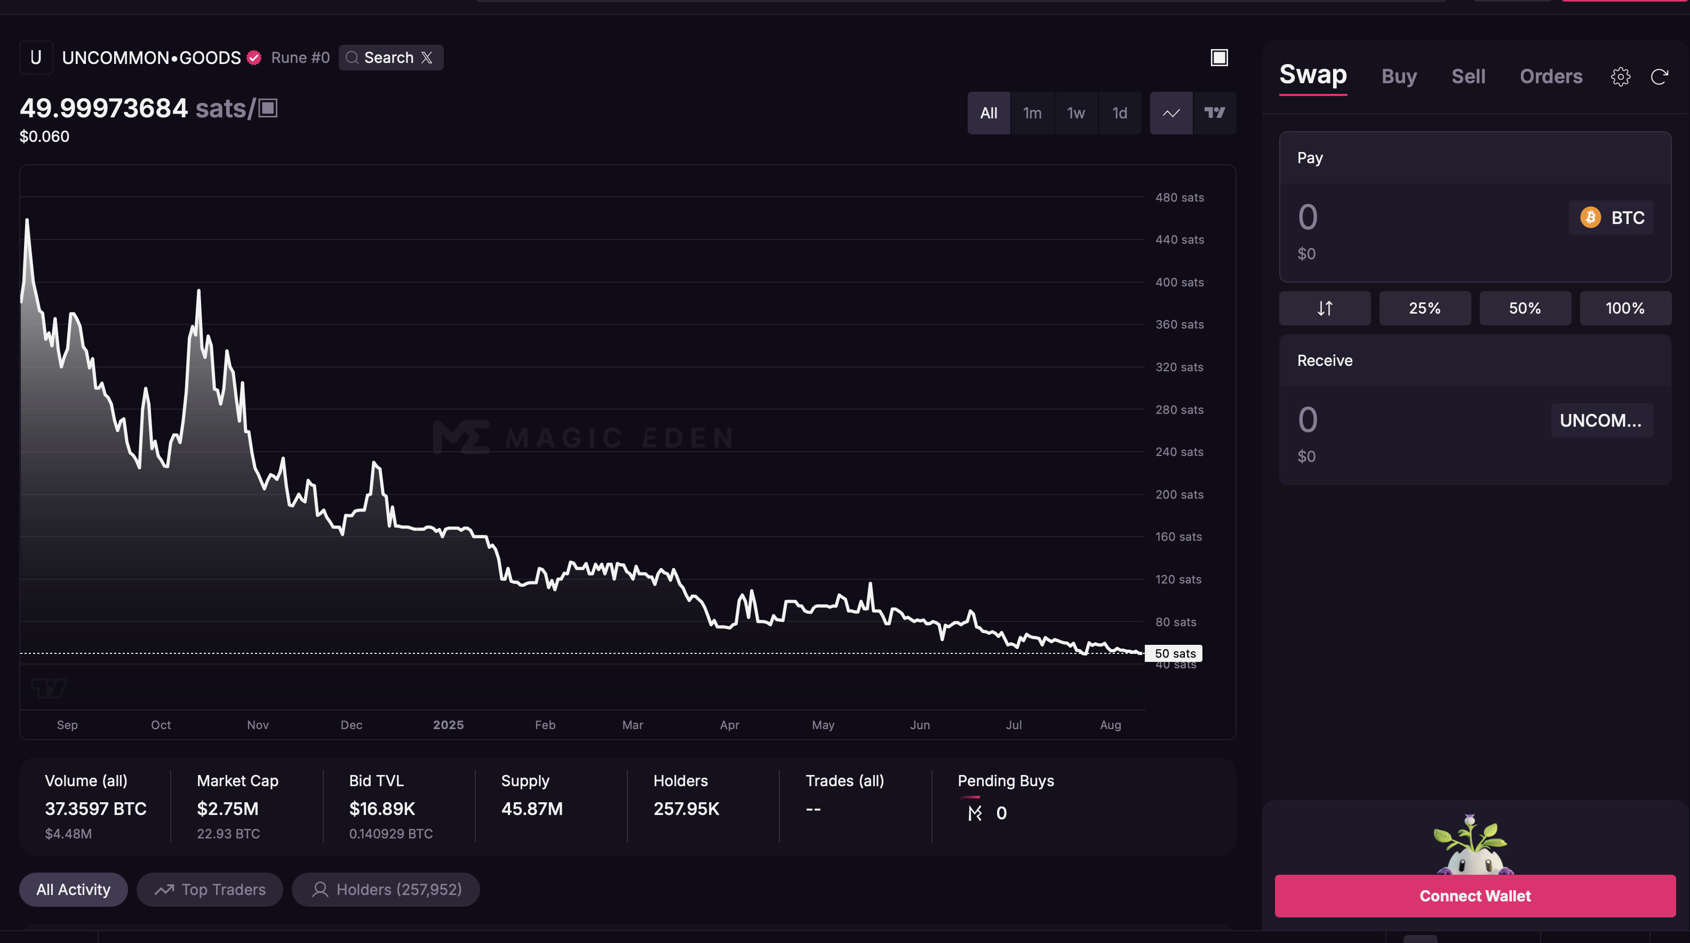The height and width of the screenshot is (943, 1690).
Task: Click the 2025 date axis label
Action: (448, 725)
